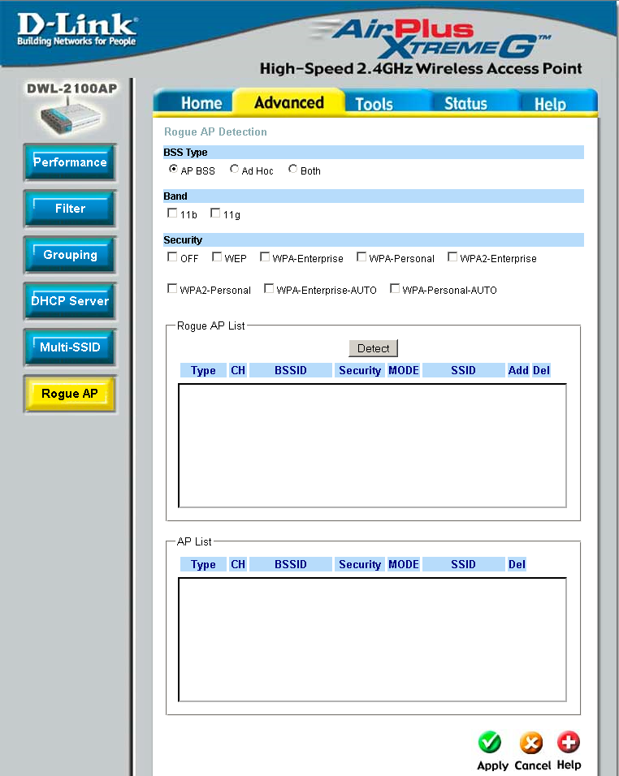Click the DWL-2100AP device image
The image size is (619, 776).
(x=71, y=118)
